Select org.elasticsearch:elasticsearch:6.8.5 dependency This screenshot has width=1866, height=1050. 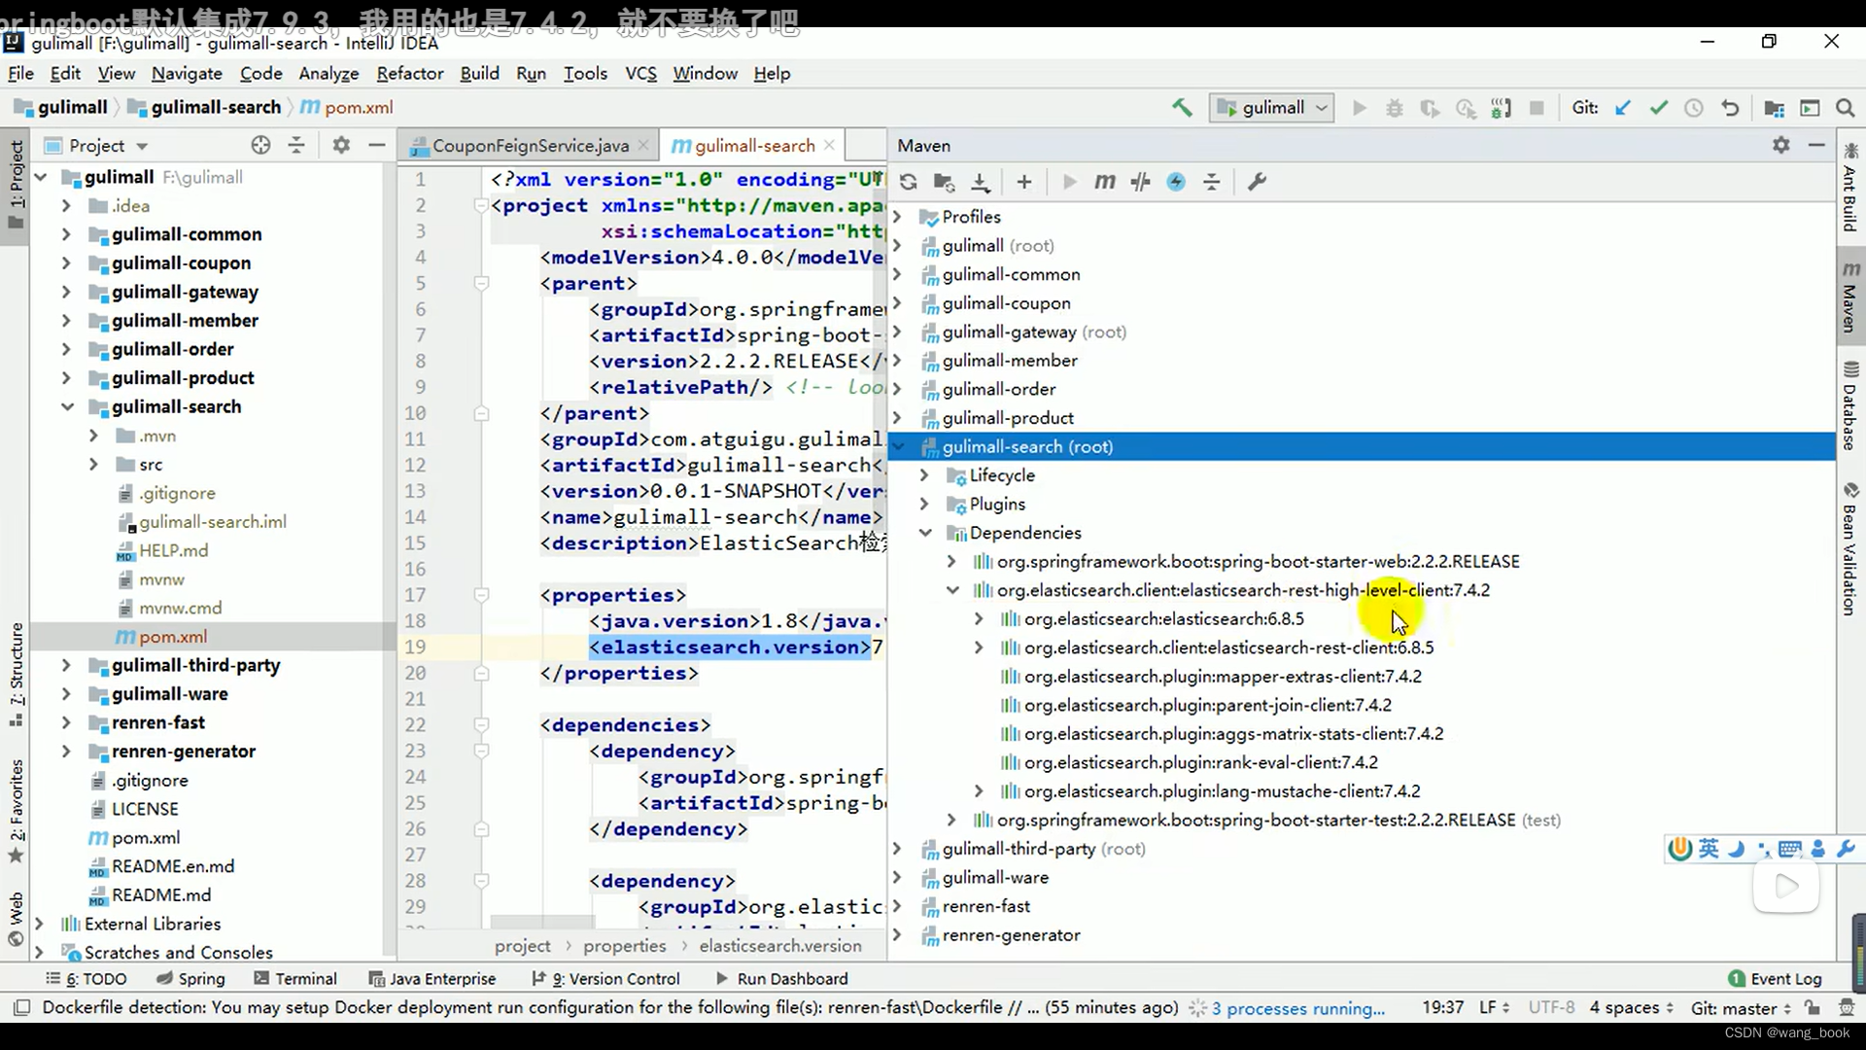(x=1163, y=618)
